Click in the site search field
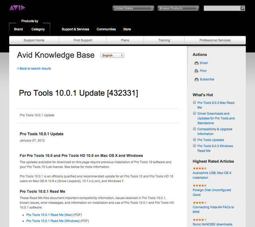255x227 pixels. [222, 8]
